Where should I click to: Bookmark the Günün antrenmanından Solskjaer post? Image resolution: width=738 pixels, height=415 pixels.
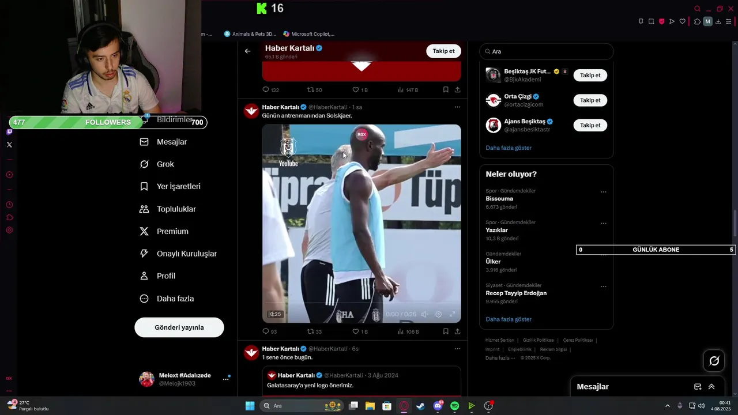tap(446, 331)
